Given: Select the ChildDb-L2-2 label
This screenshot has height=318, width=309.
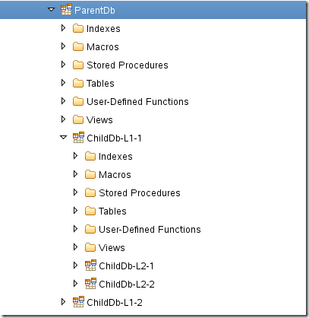Looking at the screenshot, I should [127, 284].
